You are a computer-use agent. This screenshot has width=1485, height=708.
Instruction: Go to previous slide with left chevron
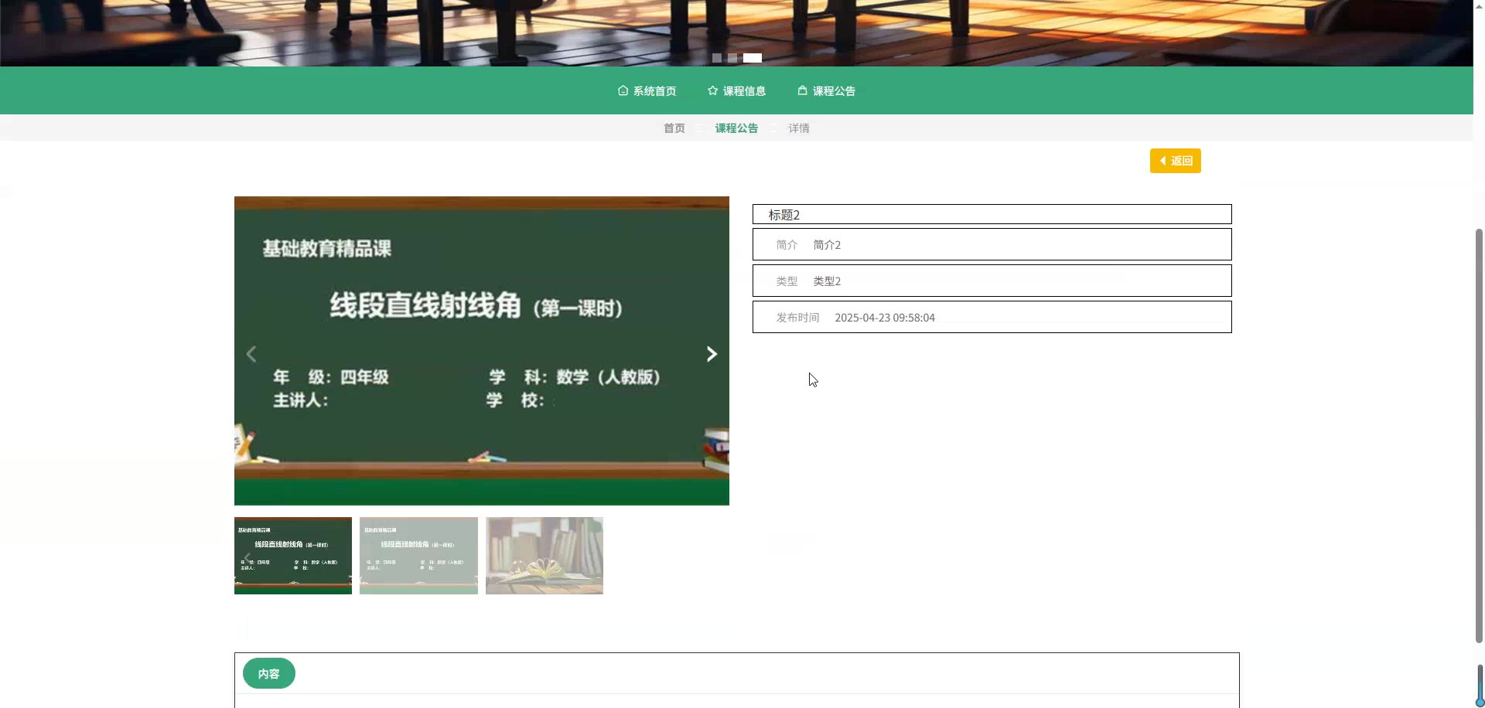pyautogui.click(x=251, y=354)
